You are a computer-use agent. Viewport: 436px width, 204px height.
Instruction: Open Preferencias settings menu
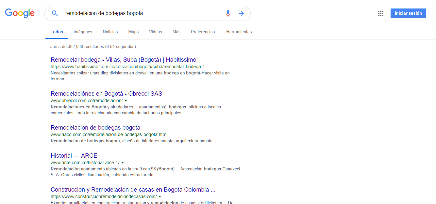coord(203,32)
